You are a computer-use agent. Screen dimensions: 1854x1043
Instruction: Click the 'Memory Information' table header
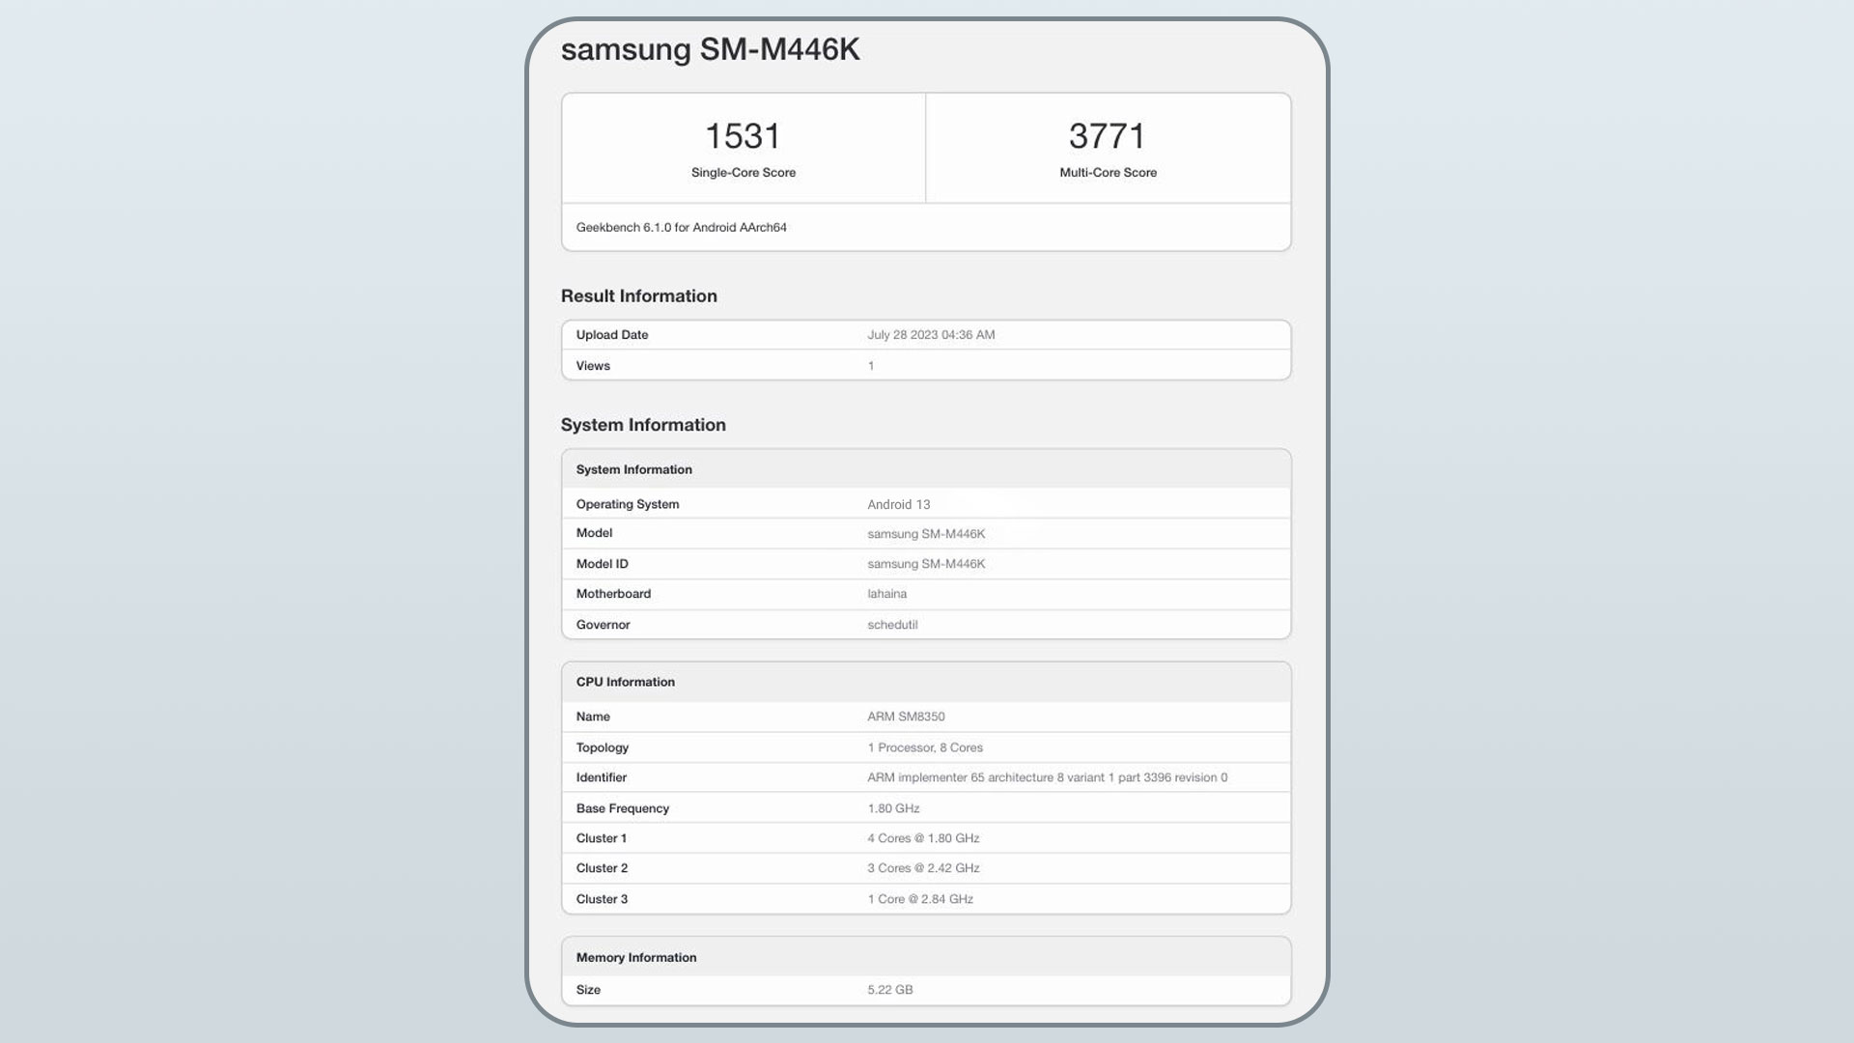point(926,957)
